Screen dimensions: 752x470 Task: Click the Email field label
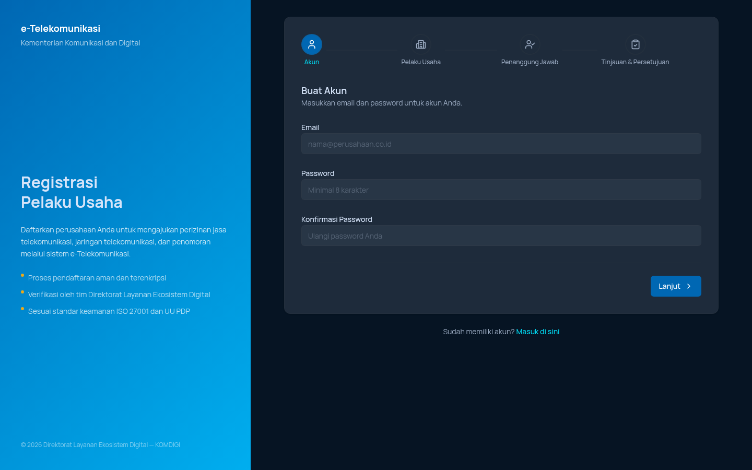310,127
